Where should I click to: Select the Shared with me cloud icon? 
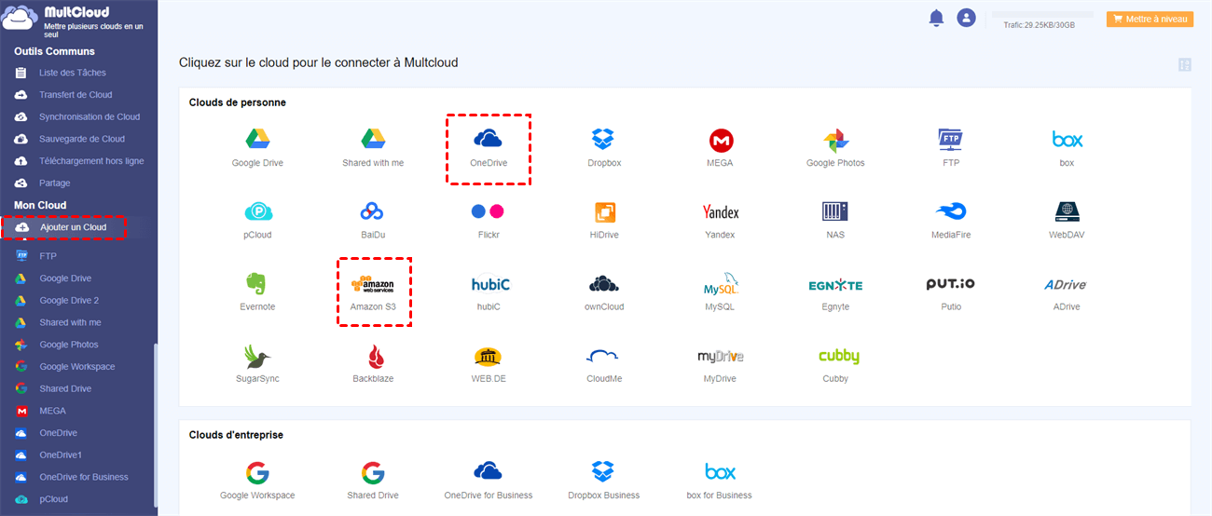pos(373,148)
